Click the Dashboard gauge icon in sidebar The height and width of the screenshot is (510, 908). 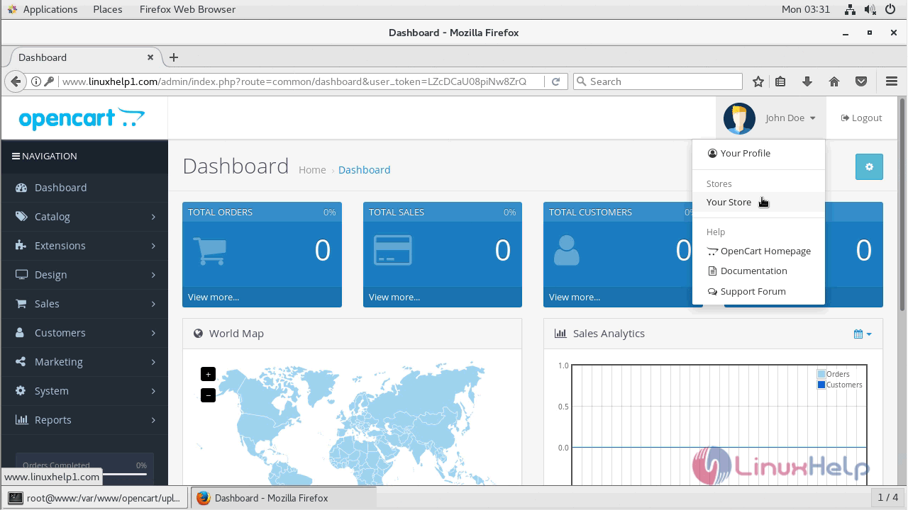(21, 188)
